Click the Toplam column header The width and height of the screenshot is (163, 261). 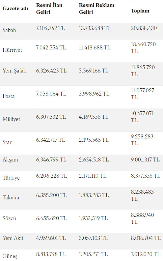click(x=140, y=11)
